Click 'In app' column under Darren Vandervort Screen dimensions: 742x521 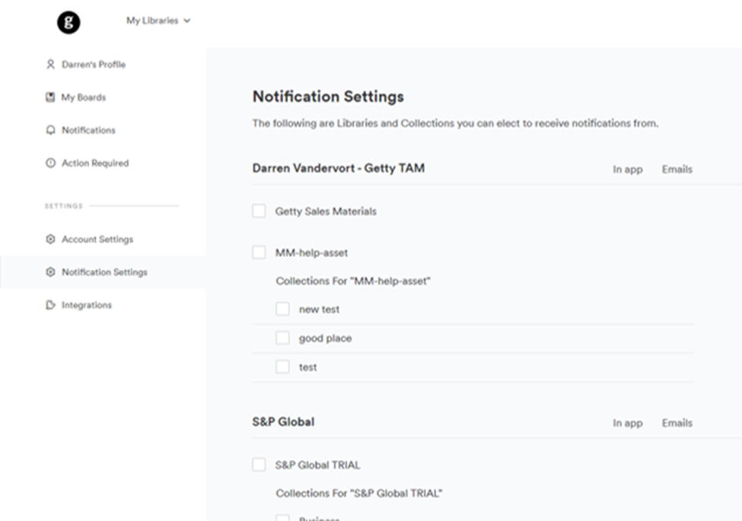coord(628,170)
